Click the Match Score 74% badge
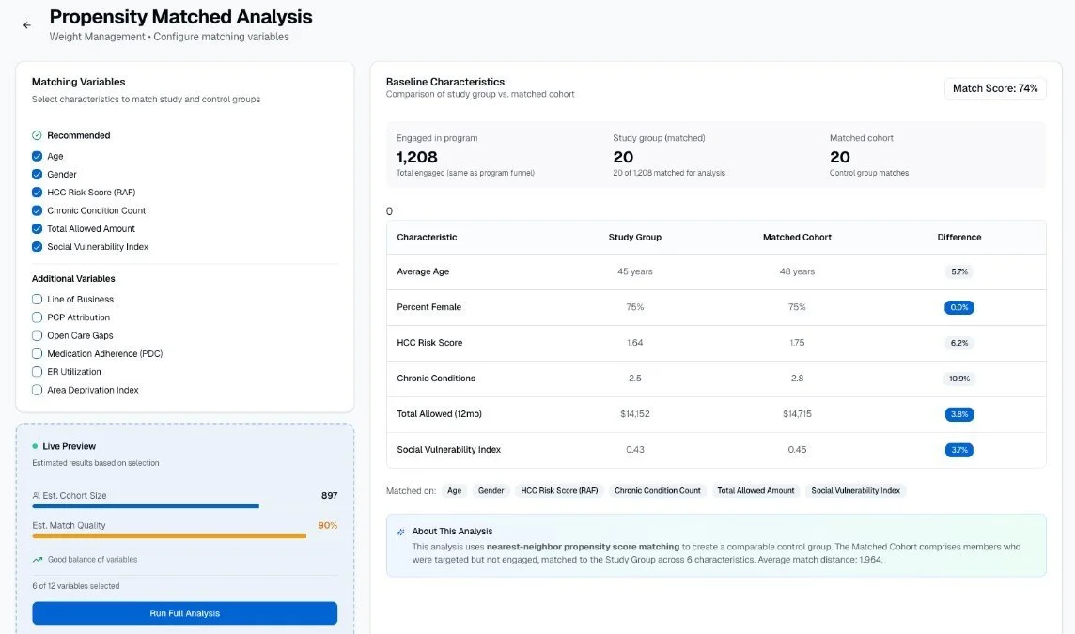Viewport: 1075px width, 634px height. (995, 86)
